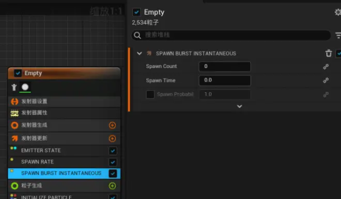The height and width of the screenshot is (199, 341).
Task: Expand advanced options chevron below Spawn Probability
Action: [239, 106]
